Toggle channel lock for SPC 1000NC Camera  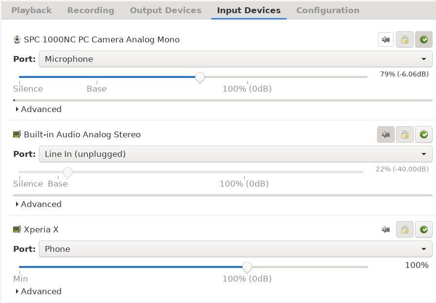404,39
